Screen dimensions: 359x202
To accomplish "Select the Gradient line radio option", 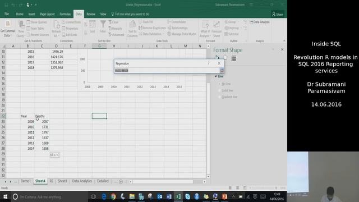I will [228, 97].
